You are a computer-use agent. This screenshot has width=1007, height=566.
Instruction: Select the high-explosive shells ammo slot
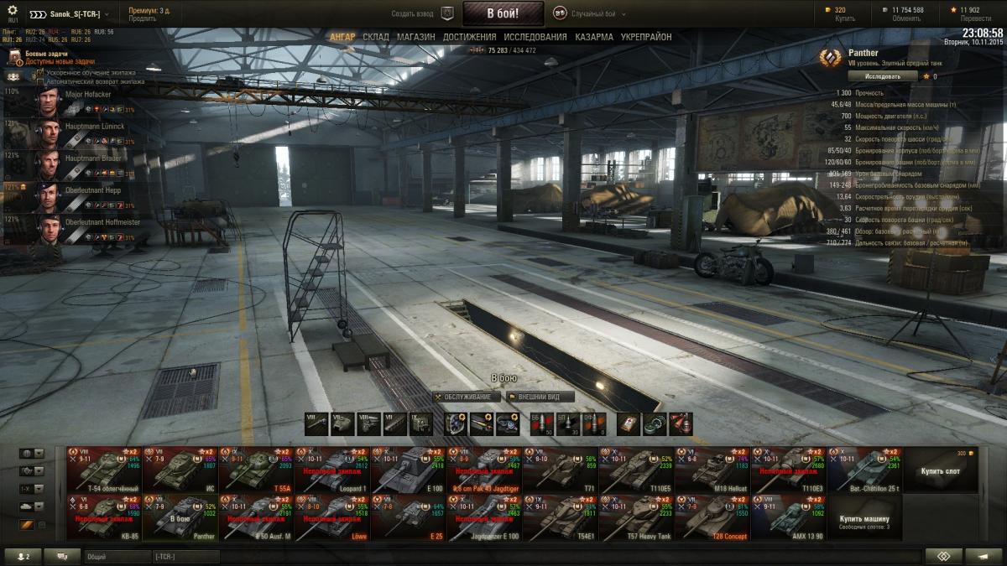pyautogui.click(x=594, y=424)
